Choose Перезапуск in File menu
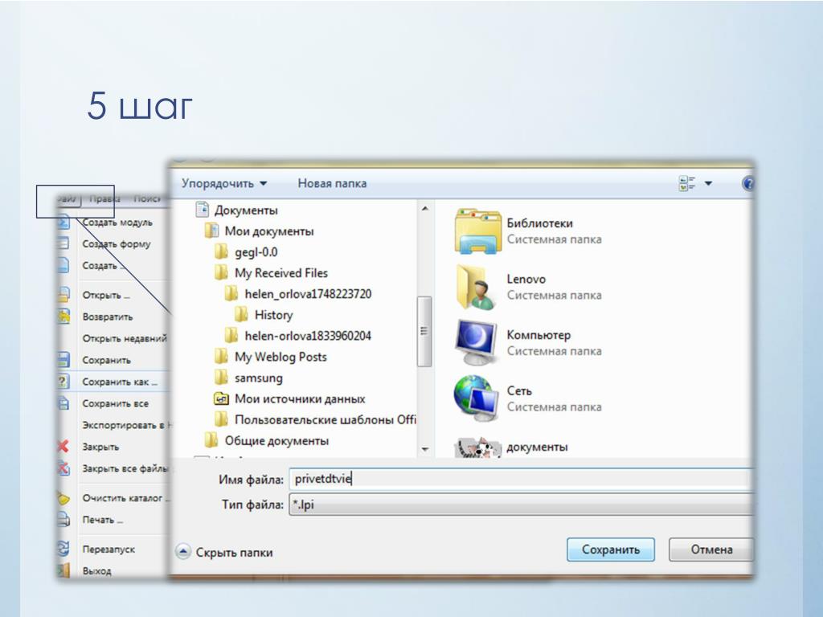Screen dimensions: 823x617 109,550
